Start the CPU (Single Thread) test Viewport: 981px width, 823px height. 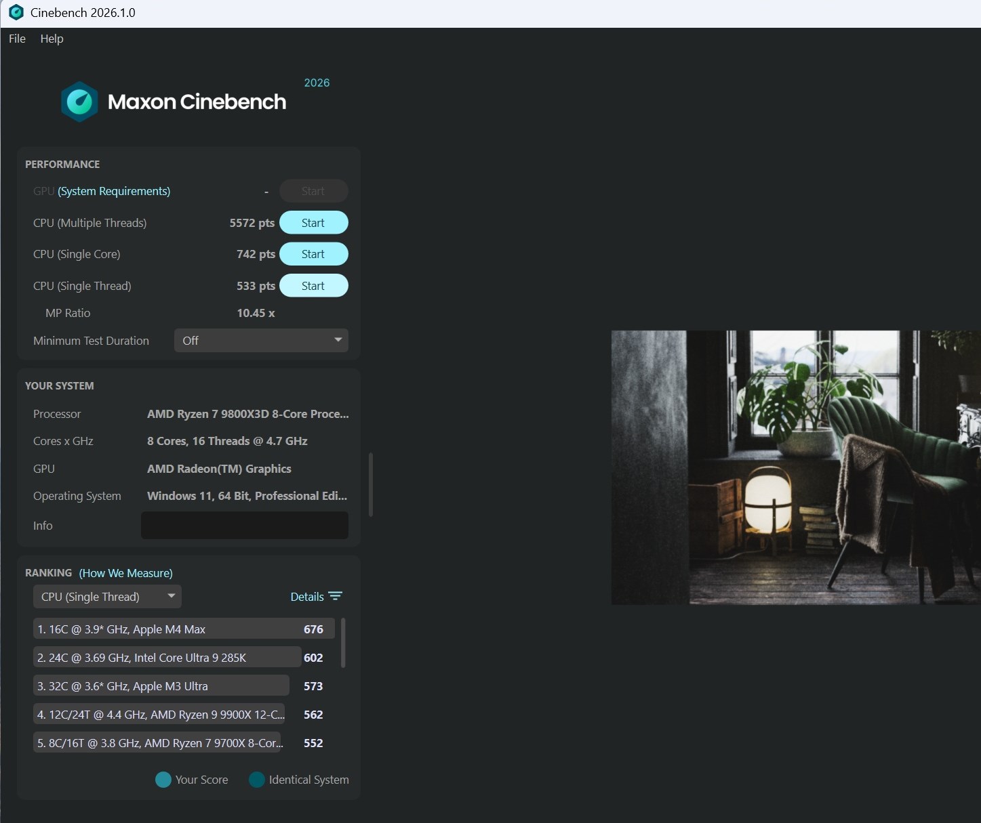click(x=313, y=286)
